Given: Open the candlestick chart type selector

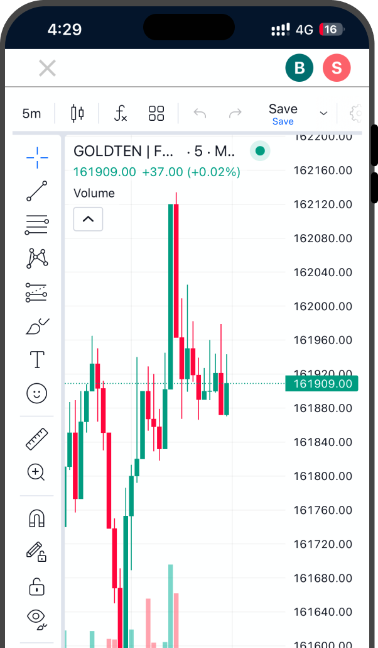Looking at the screenshot, I should pos(77,113).
